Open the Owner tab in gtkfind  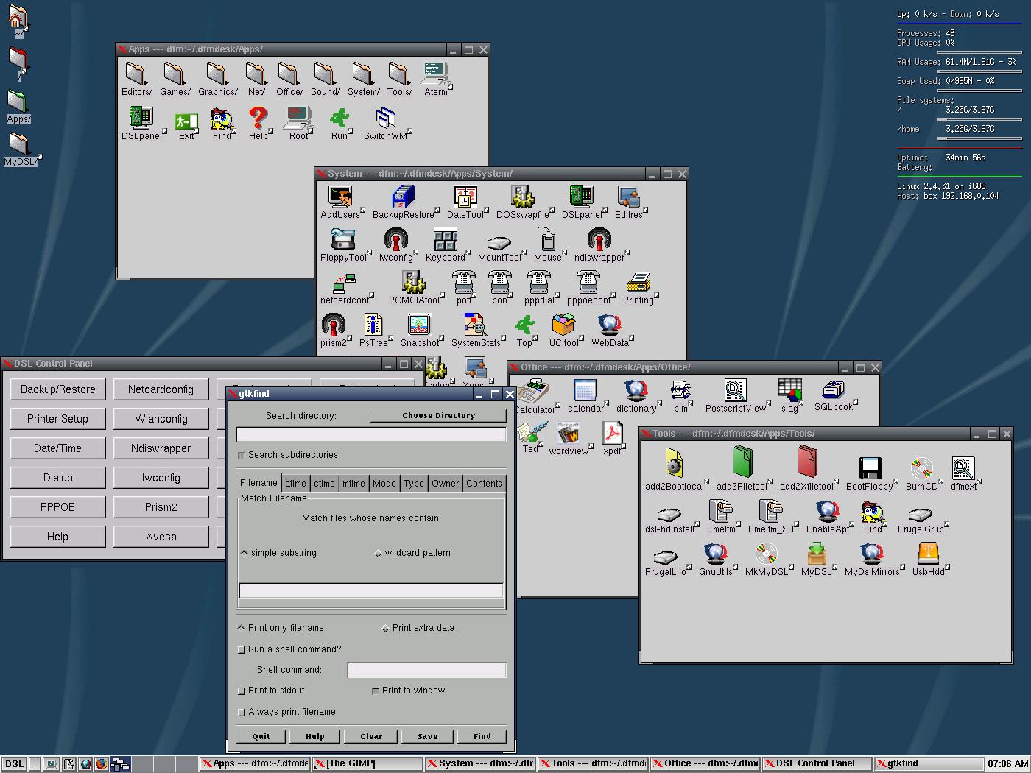click(x=446, y=484)
